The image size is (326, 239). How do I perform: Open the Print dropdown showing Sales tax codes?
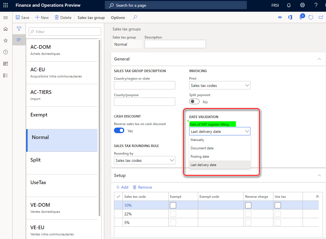click(220, 85)
